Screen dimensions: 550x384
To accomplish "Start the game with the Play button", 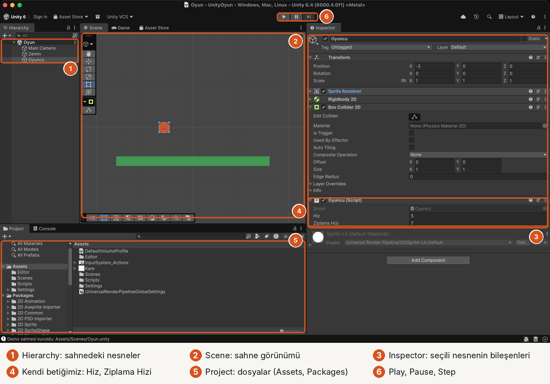I will click(x=284, y=17).
